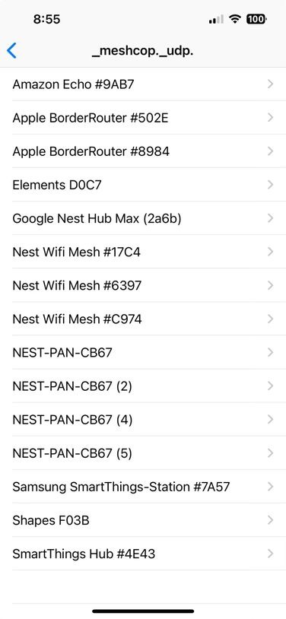Select NEST-PAN-CB67 (2) entry
This screenshot has width=286, height=619.
(x=143, y=386)
